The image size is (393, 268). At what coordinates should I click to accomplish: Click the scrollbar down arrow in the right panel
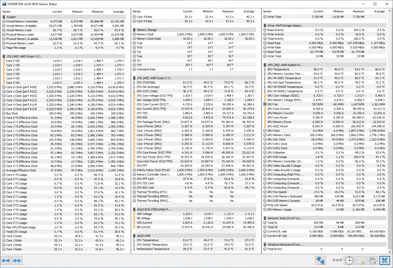pos(390,252)
